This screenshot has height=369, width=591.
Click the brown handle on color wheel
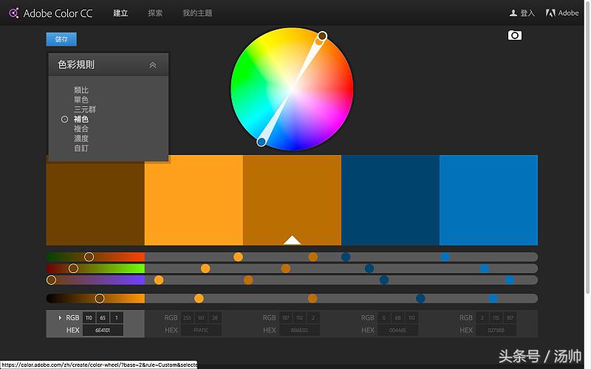click(322, 35)
